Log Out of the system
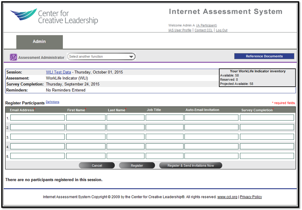 pos(222,30)
